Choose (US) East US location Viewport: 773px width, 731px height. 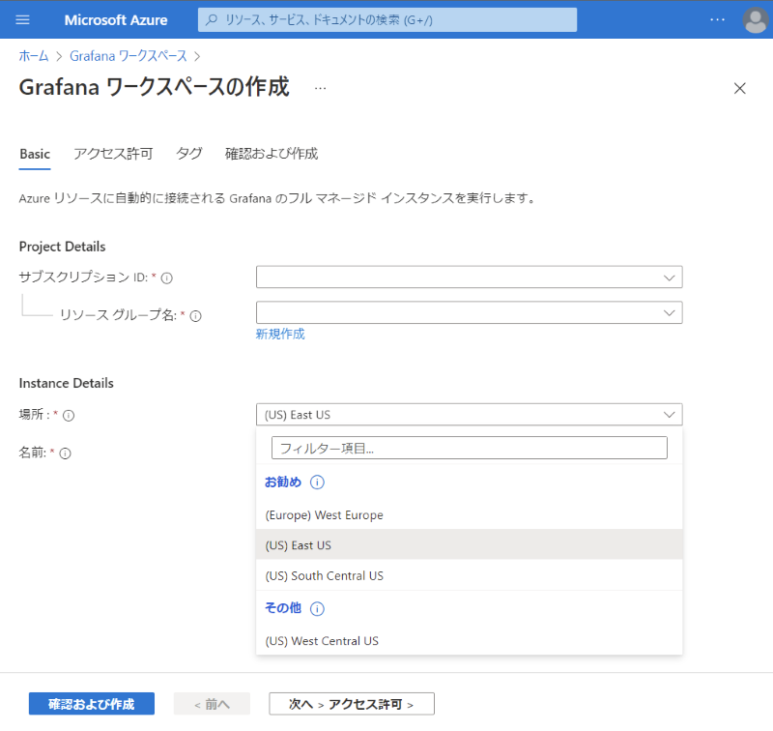pyautogui.click(x=469, y=545)
